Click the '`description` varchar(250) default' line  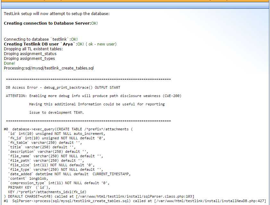(x=48, y=152)
